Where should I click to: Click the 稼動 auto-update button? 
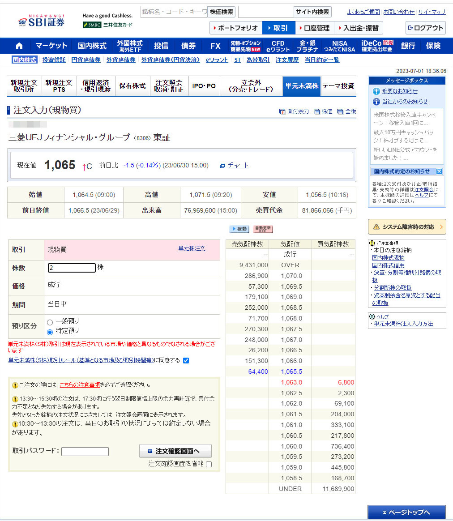239,229
